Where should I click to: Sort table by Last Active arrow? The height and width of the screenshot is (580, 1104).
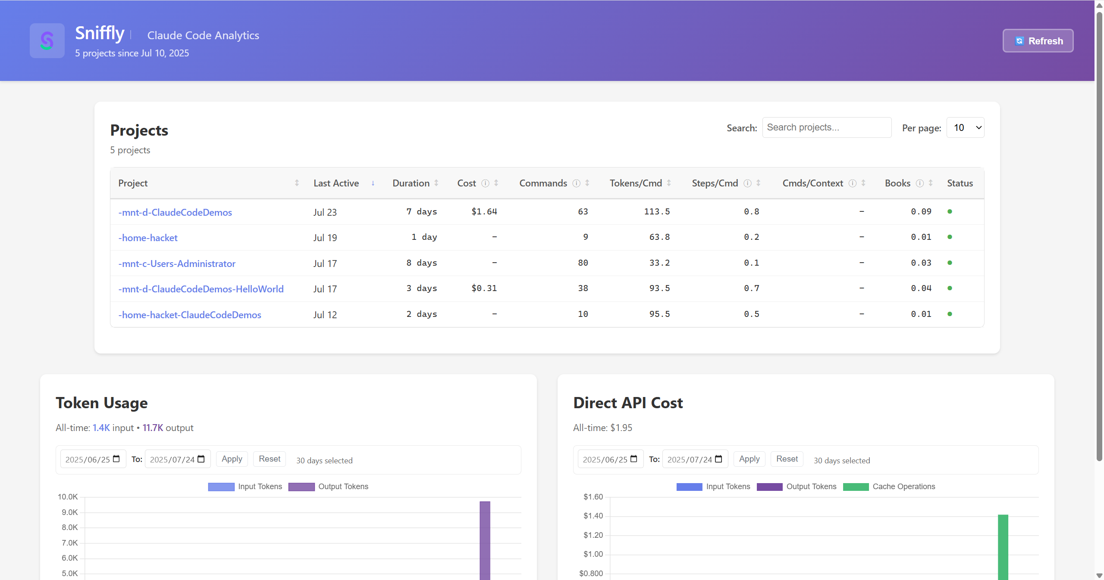(373, 183)
